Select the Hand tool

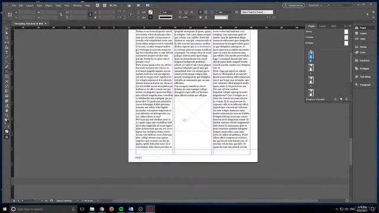coord(7,111)
